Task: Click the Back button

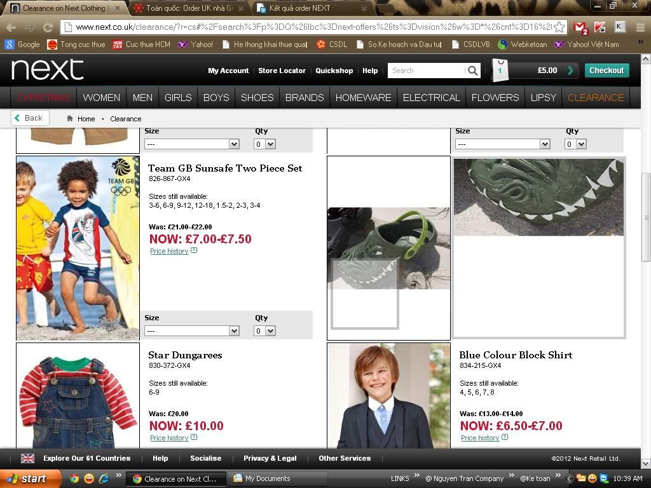Action: [30, 118]
